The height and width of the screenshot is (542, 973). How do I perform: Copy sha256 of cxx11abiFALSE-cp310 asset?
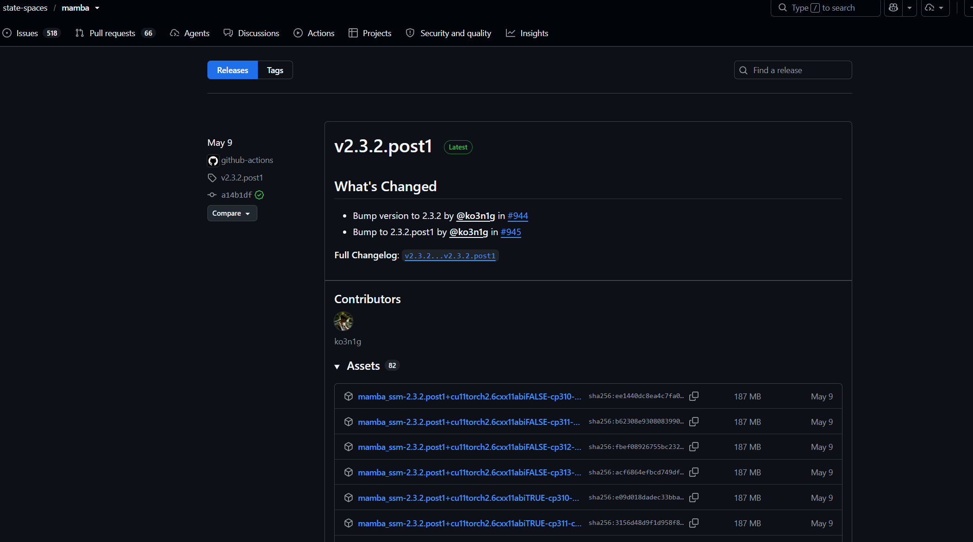coord(694,396)
